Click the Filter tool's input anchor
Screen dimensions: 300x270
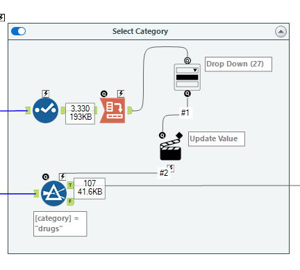[x=36, y=193]
